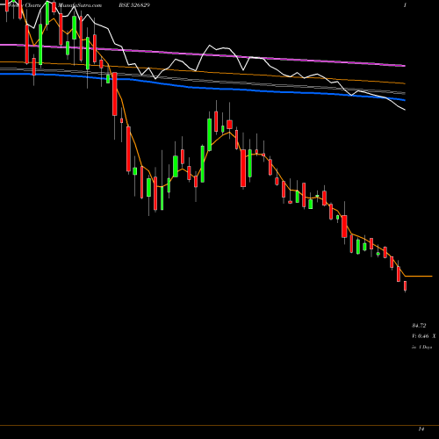This screenshot has width=439, height=439.
Task: Click the BSE 526829 ticker text
Action: coord(134,5)
